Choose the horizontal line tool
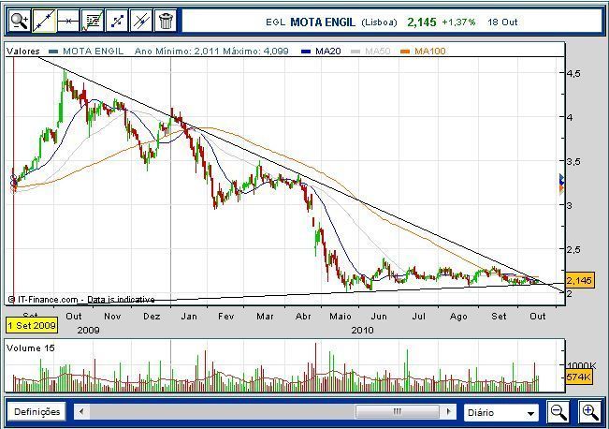The height and width of the screenshot is (429, 609). click(68, 21)
